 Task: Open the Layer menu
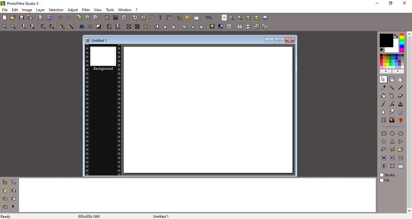[x=40, y=10]
